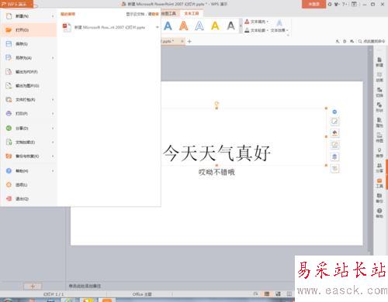Choose 退出(Q) to exit WPS
This screenshot has width=388, height=302.
click(x=29, y=199)
